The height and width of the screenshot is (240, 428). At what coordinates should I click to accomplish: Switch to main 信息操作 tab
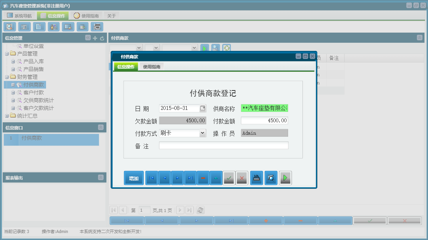pos(53,16)
